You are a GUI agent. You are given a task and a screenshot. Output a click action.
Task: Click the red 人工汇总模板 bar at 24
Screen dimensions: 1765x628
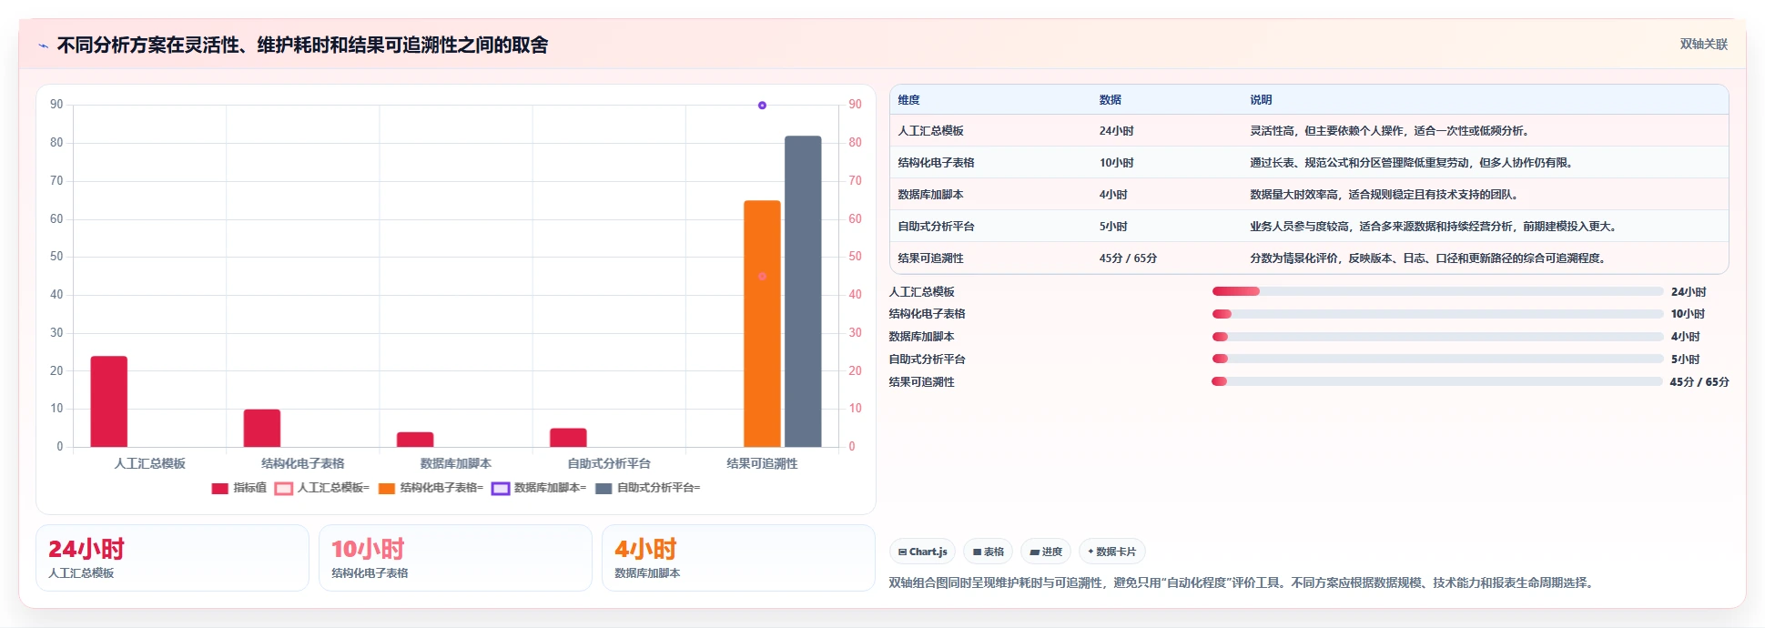(x=109, y=401)
